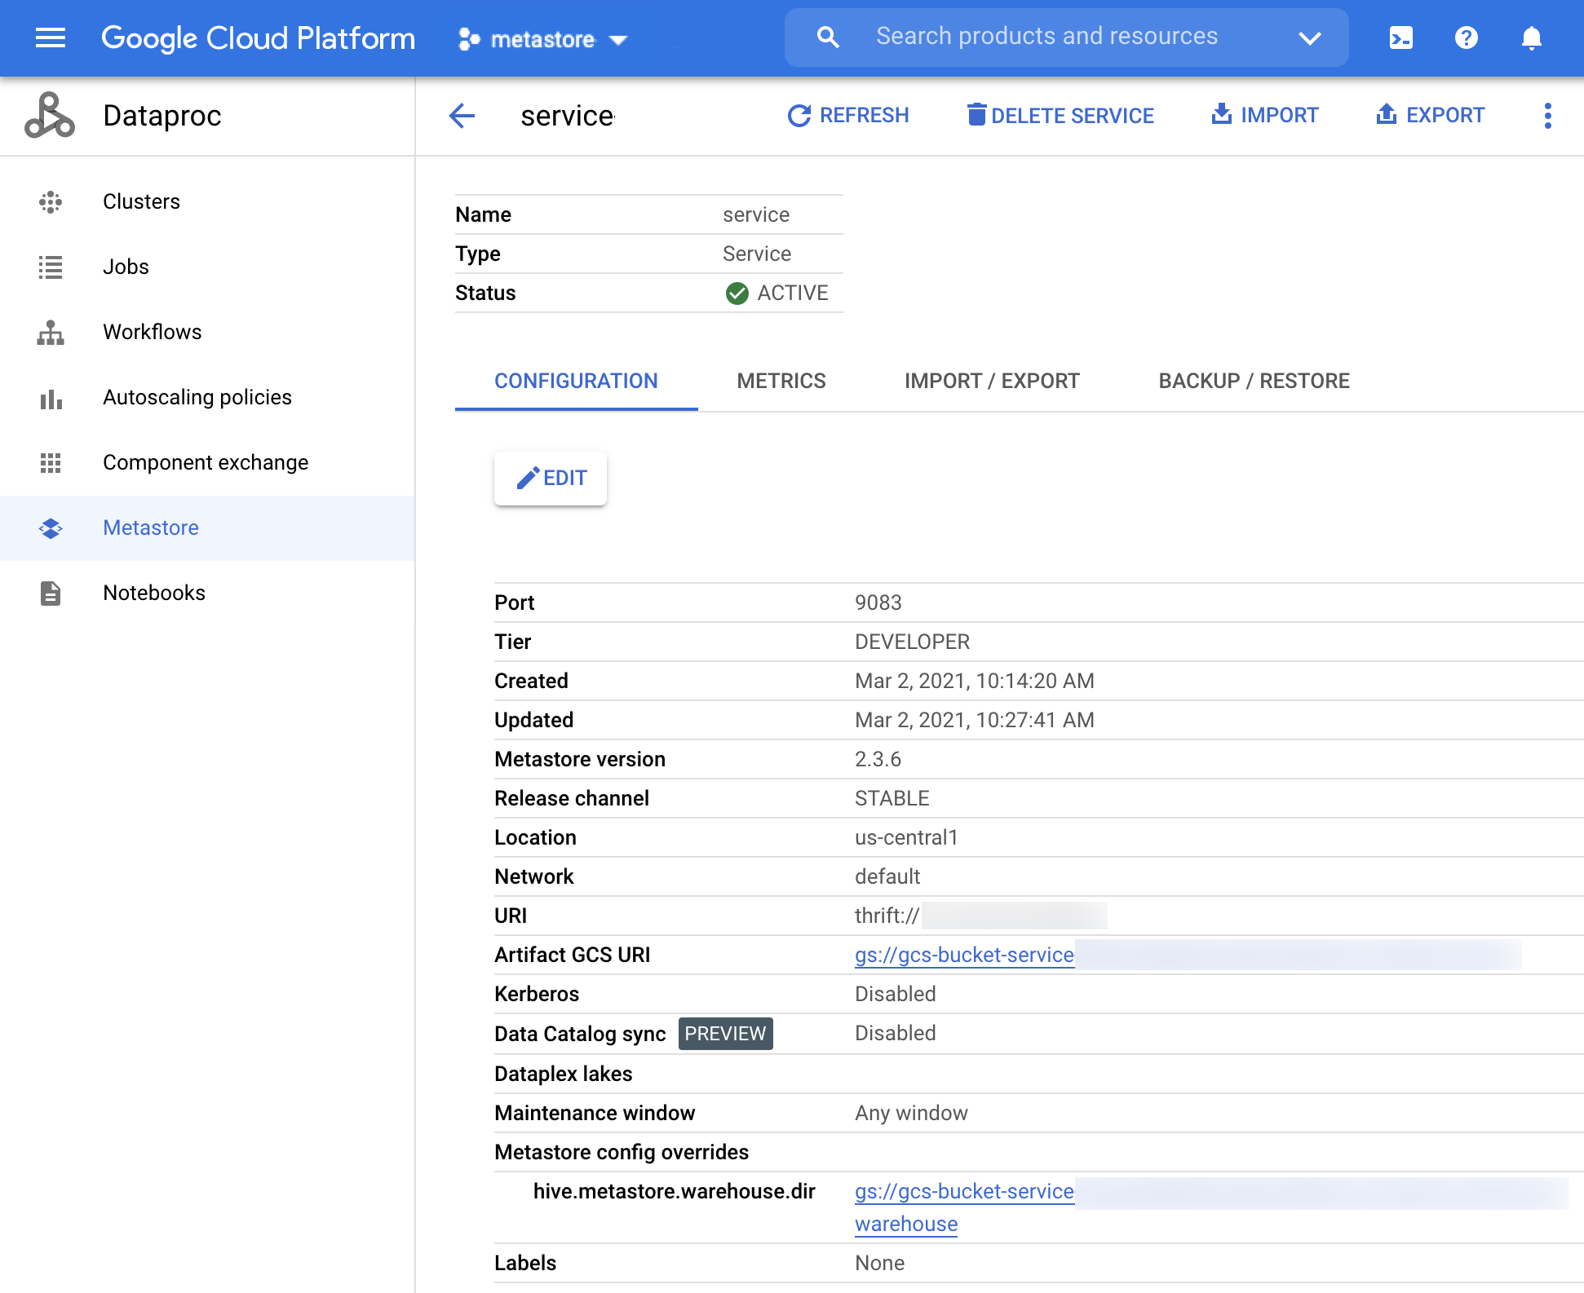This screenshot has width=1584, height=1293.
Task: Expand the more options vertical menu
Action: pyautogui.click(x=1547, y=116)
